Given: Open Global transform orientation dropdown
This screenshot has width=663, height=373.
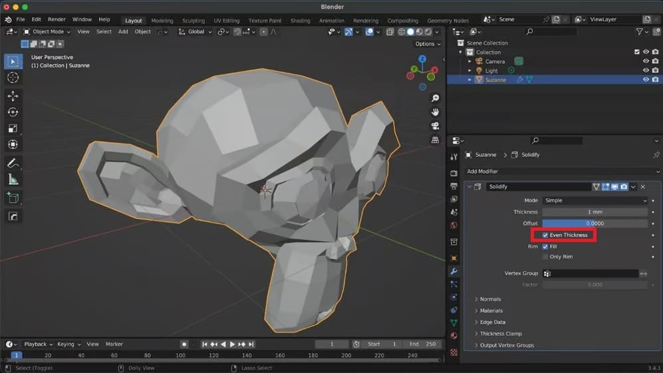Looking at the screenshot, I should [x=195, y=32].
